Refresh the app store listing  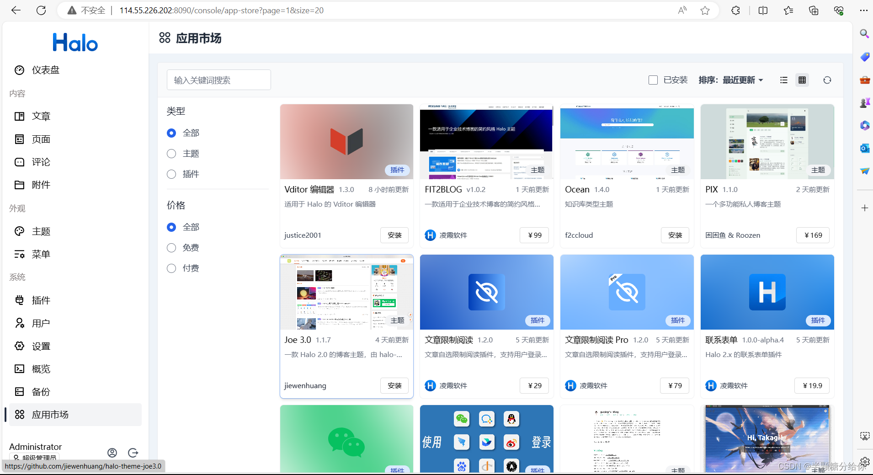click(828, 80)
